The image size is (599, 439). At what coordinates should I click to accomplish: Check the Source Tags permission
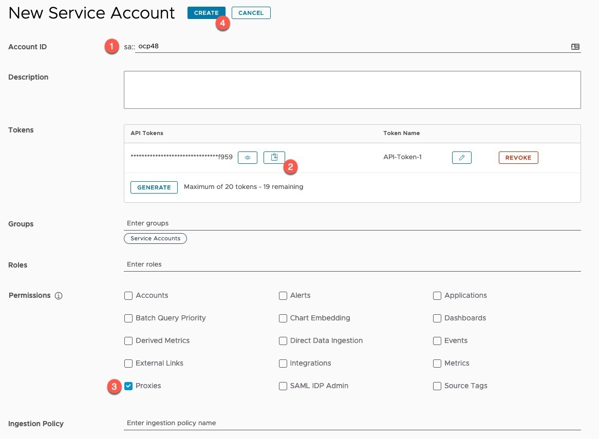coord(437,386)
